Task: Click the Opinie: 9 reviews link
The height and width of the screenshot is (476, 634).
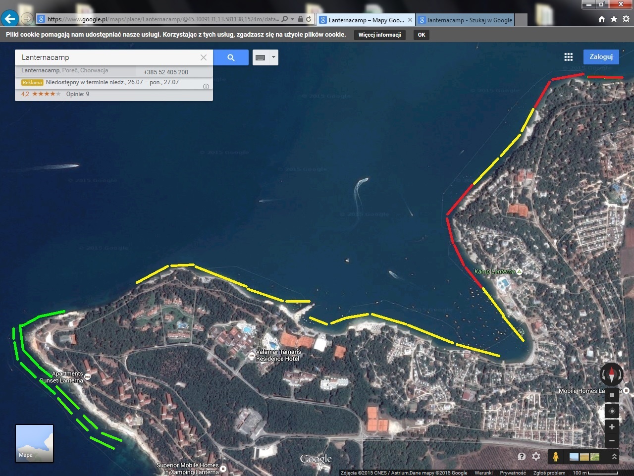Action: pos(78,94)
